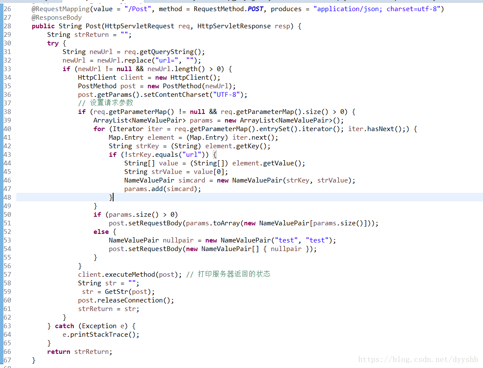Click the "url=" string in replace call
The height and width of the screenshot is (368, 483).
(167, 60)
